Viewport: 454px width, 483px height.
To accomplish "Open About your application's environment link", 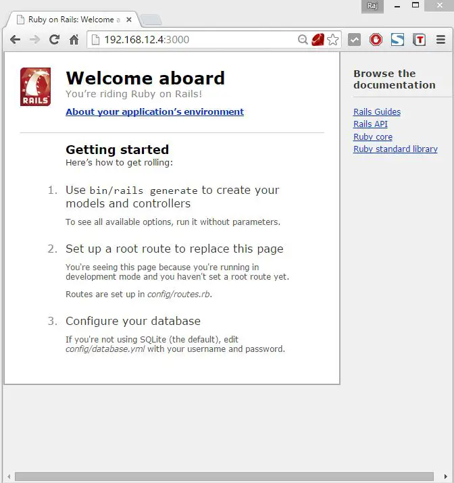I will [x=155, y=111].
